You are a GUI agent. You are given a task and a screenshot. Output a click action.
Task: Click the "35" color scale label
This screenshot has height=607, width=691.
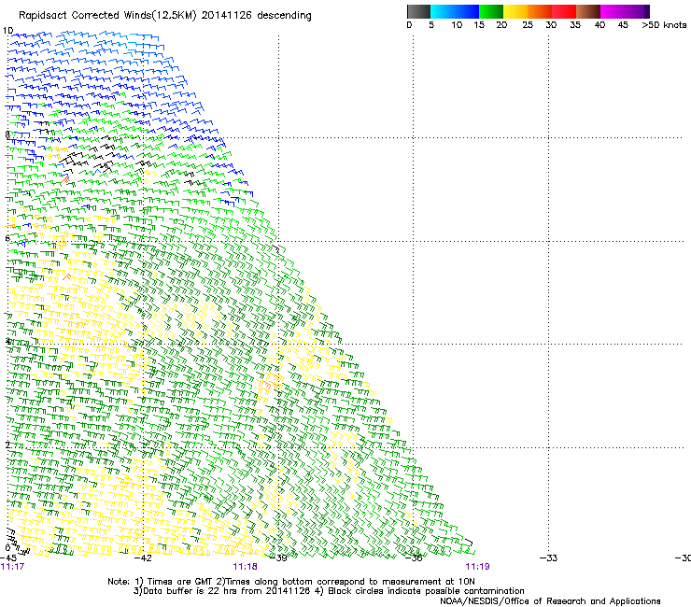click(x=575, y=25)
